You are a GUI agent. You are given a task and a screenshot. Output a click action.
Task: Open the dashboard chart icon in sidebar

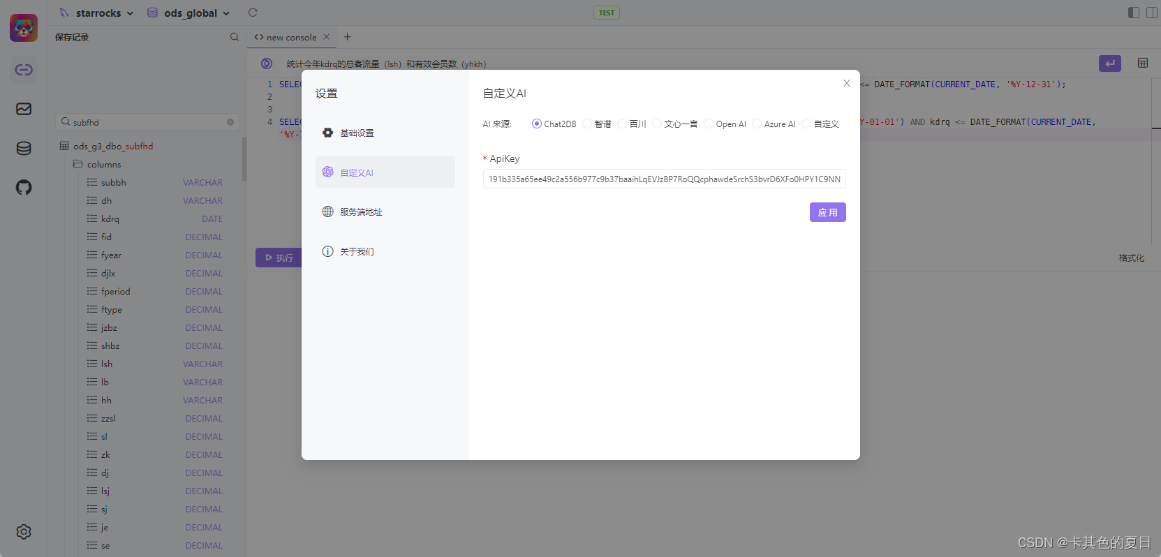pos(24,109)
